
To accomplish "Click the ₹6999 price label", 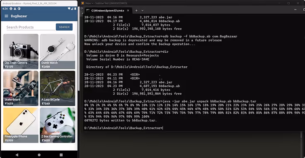I will (x=9, y=140).
